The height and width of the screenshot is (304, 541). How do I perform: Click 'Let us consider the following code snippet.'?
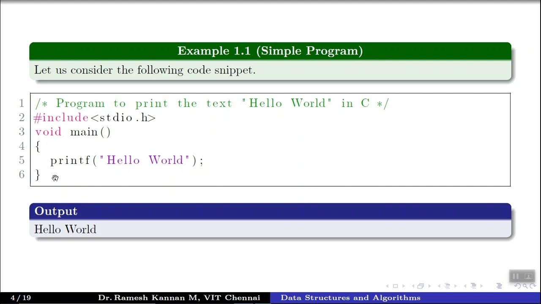(145, 70)
